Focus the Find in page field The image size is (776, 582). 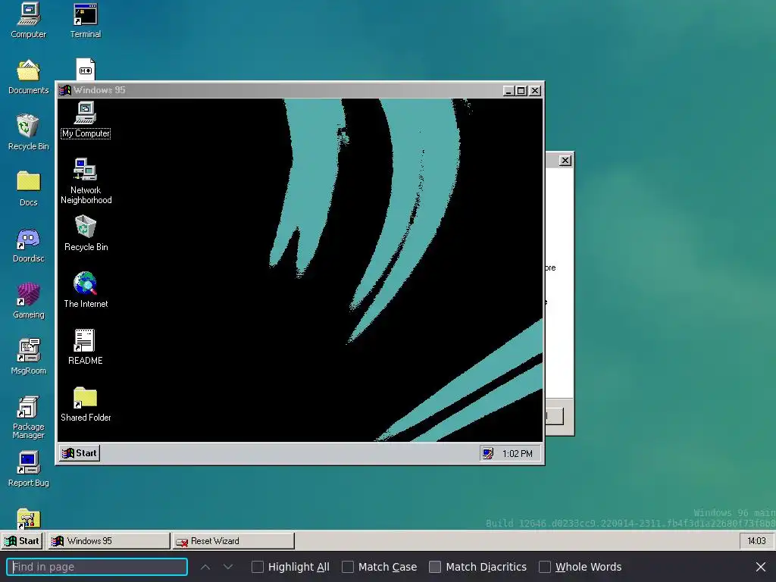click(x=97, y=567)
